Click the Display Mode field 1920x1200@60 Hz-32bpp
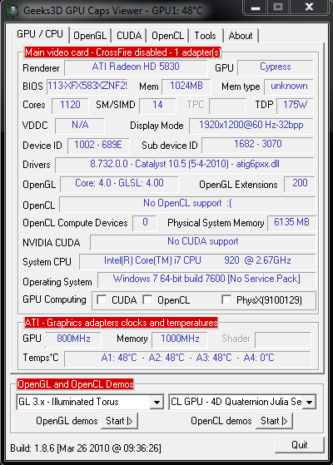The height and width of the screenshot is (465, 333). click(251, 126)
